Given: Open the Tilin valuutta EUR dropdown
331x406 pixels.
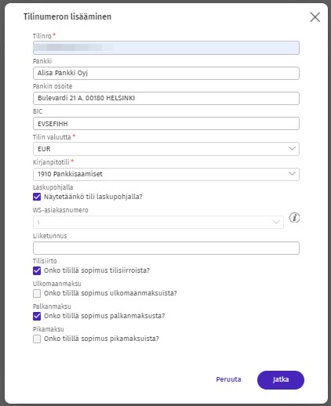Looking at the screenshot, I should tap(166, 149).
